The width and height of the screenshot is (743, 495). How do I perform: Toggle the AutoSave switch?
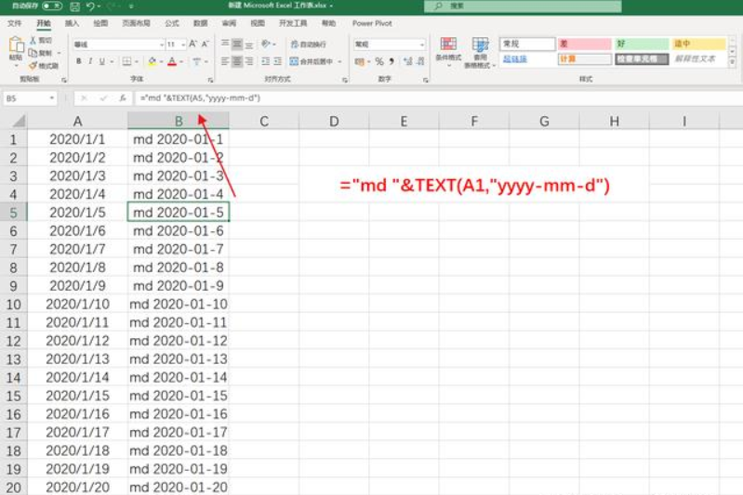pos(53,6)
